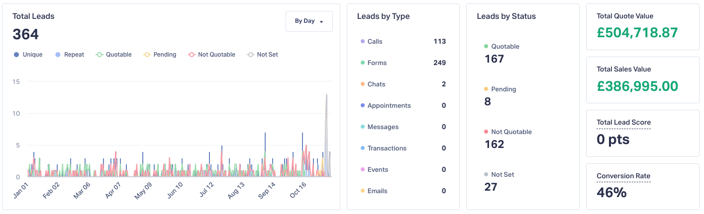Click the Emails yellow dot icon
The image size is (704, 214).
click(363, 191)
